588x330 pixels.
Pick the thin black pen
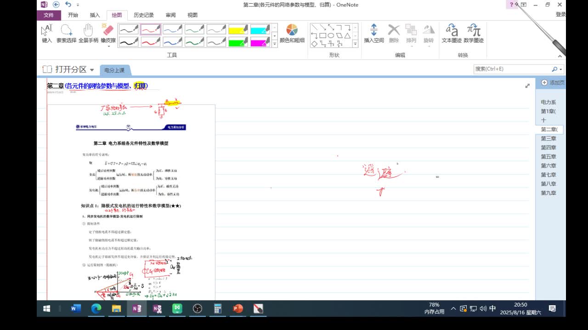pyautogui.click(x=129, y=29)
